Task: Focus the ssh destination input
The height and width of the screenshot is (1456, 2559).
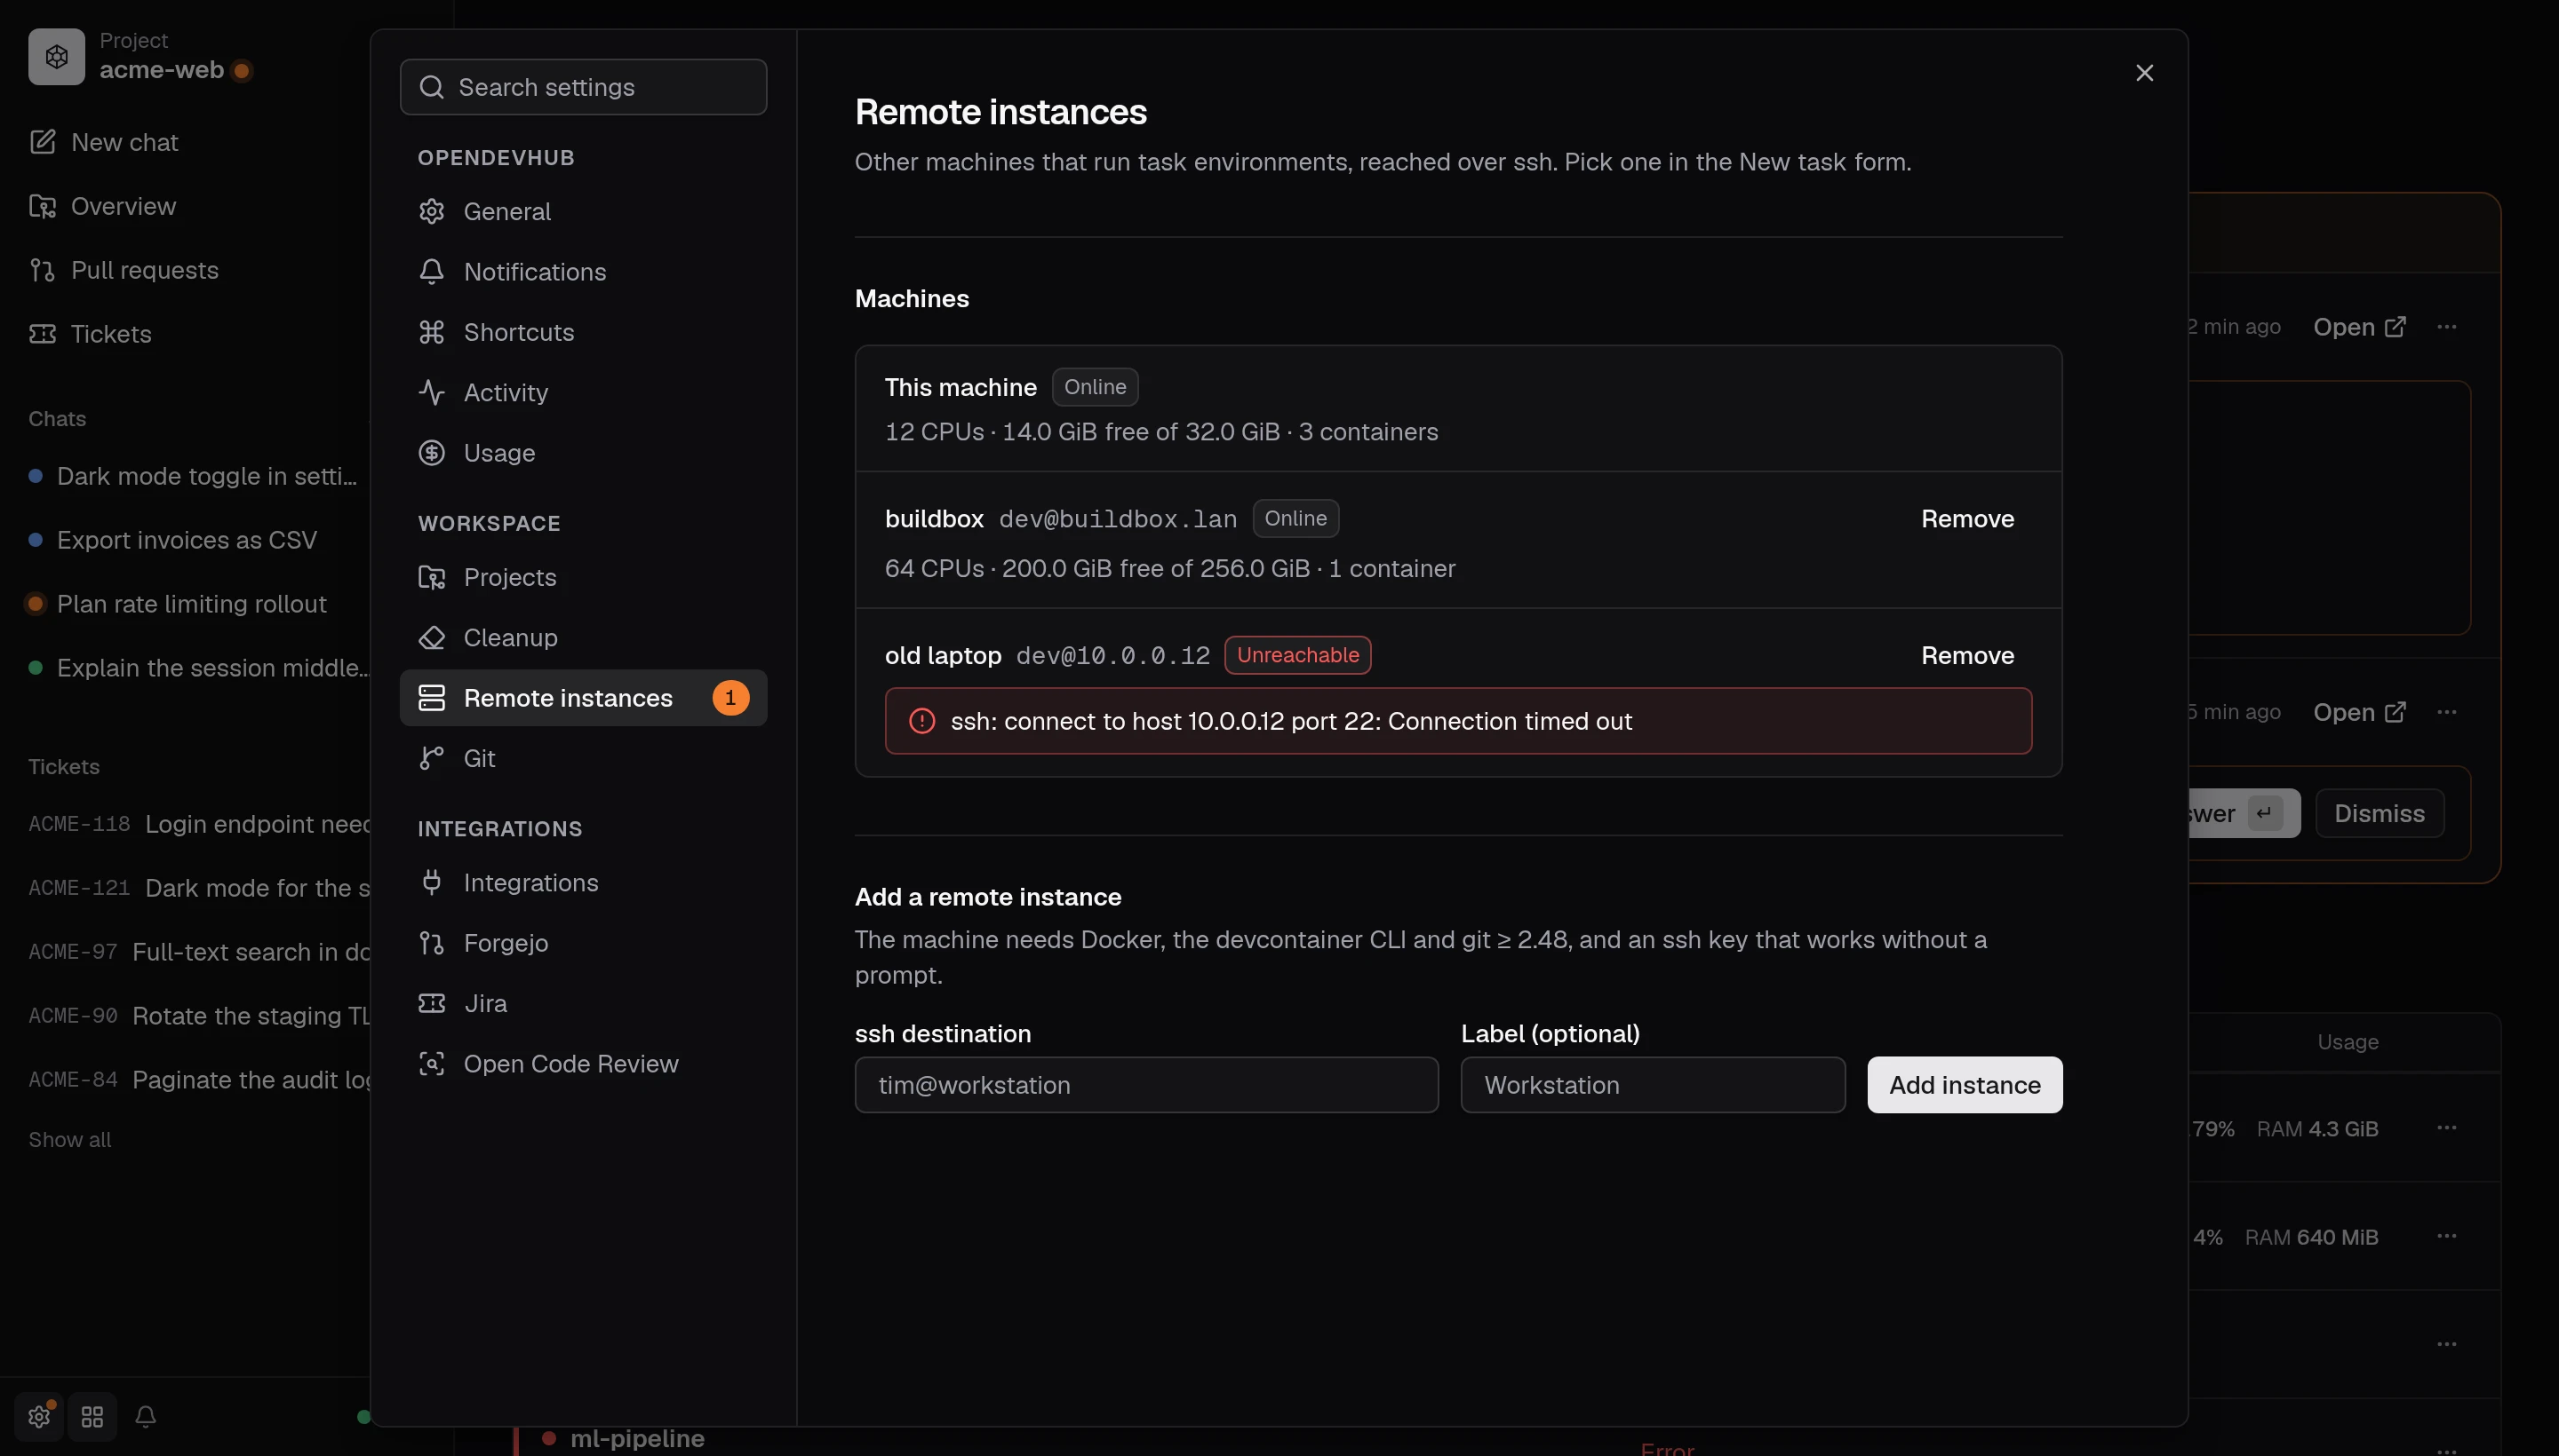Action: click(x=1146, y=1085)
